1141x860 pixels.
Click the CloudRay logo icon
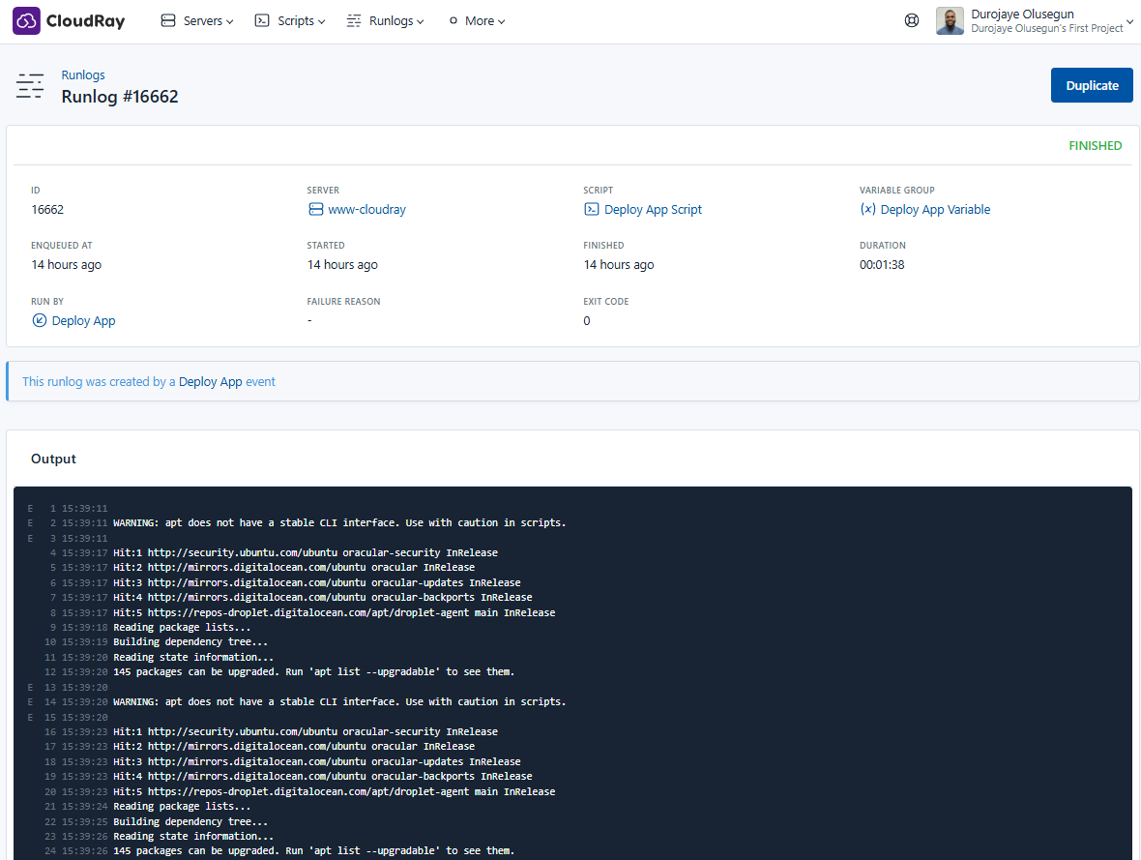tap(27, 20)
